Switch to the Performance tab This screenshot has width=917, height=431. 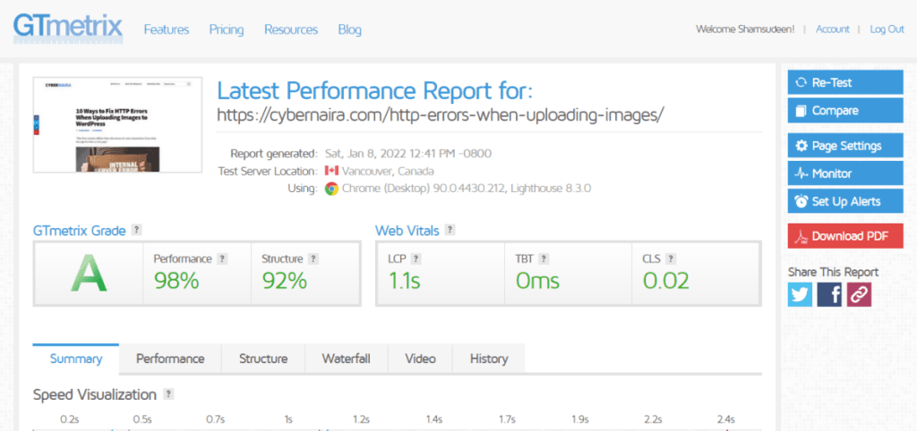pyautogui.click(x=170, y=359)
